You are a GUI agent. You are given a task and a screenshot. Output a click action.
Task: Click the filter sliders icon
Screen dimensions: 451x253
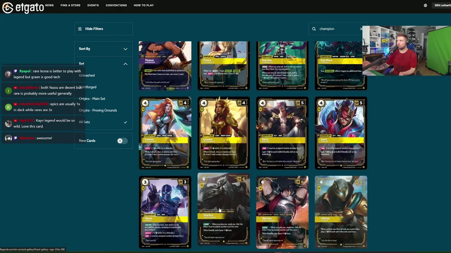(80, 29)
